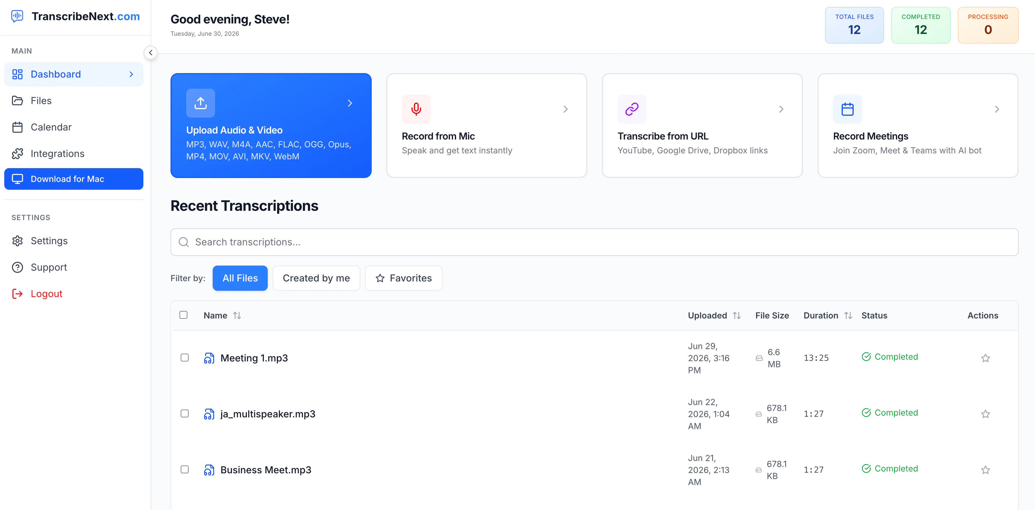The width and height of the screenshot is (1035, 510).
Task: Open the Settings page
Action: click(x=73, y=241)
